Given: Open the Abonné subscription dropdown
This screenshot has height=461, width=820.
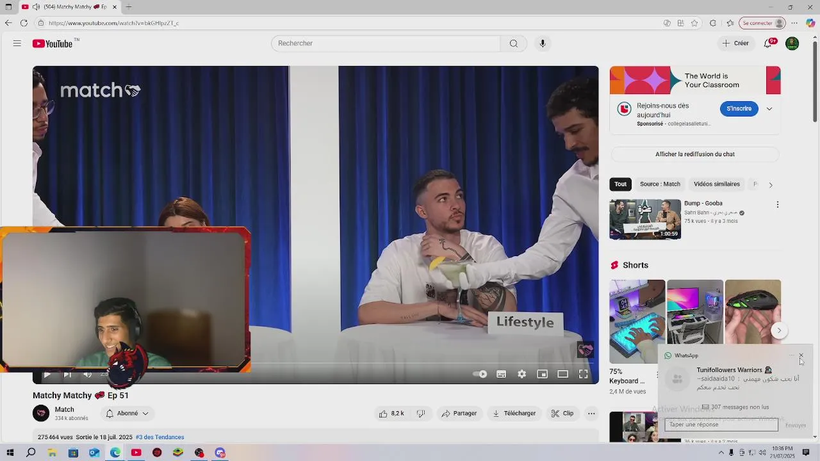Looking at the screenshot, I should (x=127, y=414).
